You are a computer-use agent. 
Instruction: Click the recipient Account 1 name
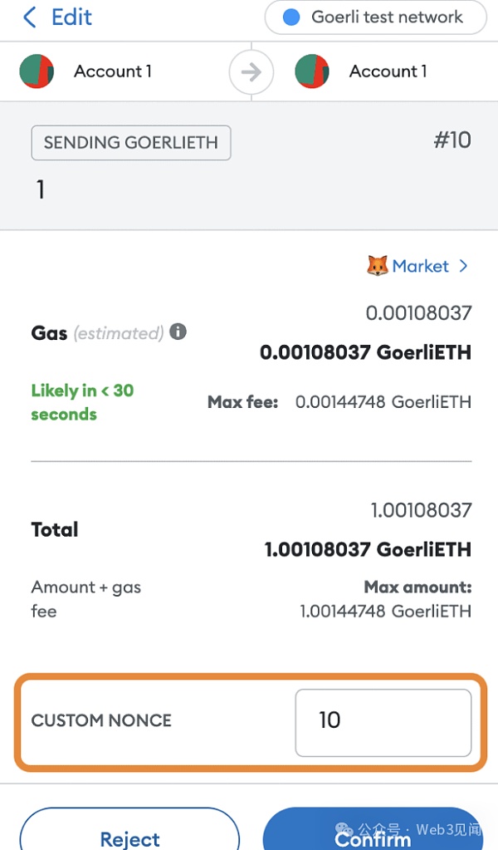[x=388, y=71]
